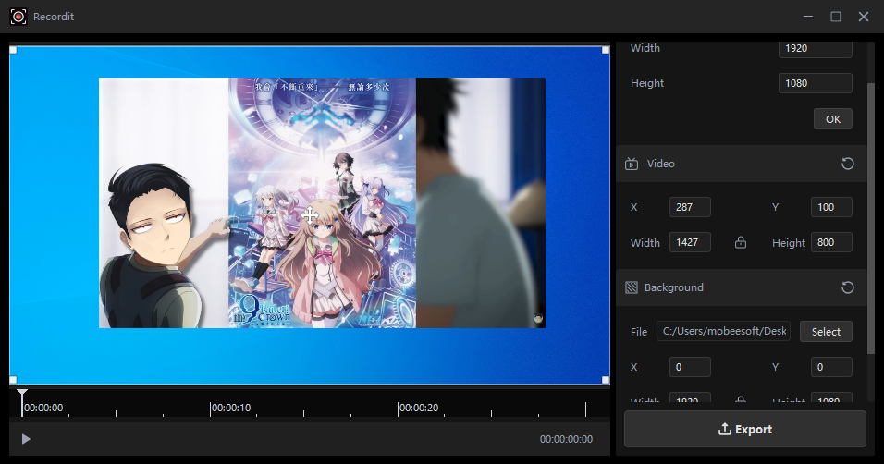Click the OK button under Height
The height and width of the screenshot is (464, 884).
pyautogui.click(x=832, y=119)
